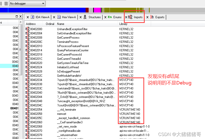The width and height of the screenshot is (205, 139).
Task: Click import icon for address 00402024
Action: pos(28,67)
